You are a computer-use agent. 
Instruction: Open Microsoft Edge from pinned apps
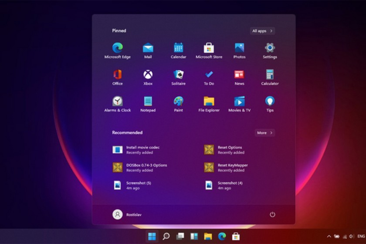click(117, 51)
